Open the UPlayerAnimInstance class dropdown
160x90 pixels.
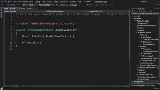pyautogui.click(x=66, y=11)
